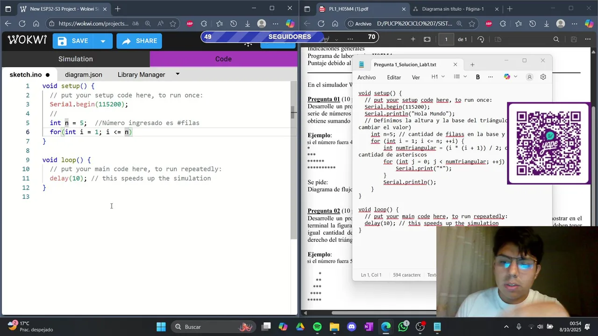This screenshot has width=598, height=336.
Task: Open Notepad settings gear
Action: point(543,77)
